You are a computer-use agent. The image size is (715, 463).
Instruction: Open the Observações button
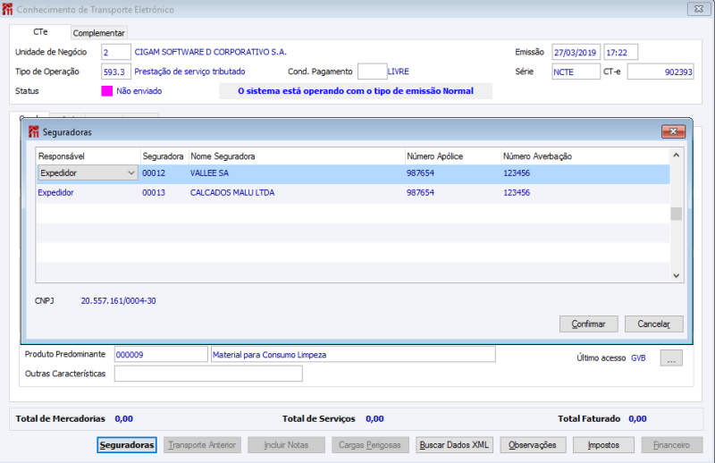pos(533,445)
